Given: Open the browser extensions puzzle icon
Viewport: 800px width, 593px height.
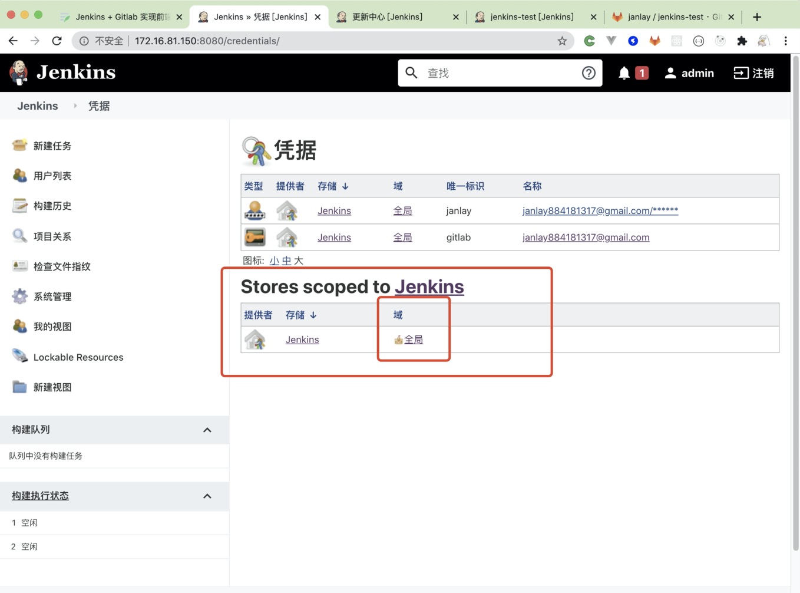Looking at the screenshot, I should pyautogui.click(x=742, y=41).
